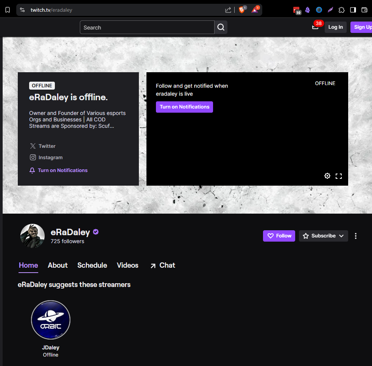Open the Twitter social link
Viewport: 372px width, 366px height.
click(43, 146)
